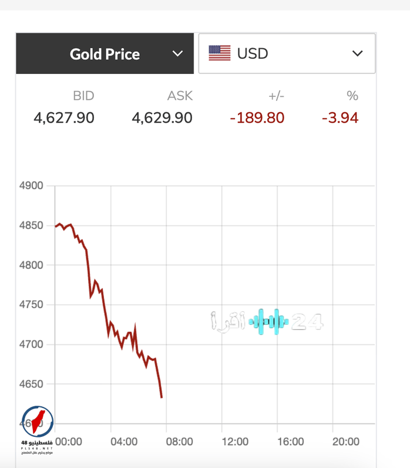
Task: Click the 08:00 time axis label
Action: coord(179,442)
